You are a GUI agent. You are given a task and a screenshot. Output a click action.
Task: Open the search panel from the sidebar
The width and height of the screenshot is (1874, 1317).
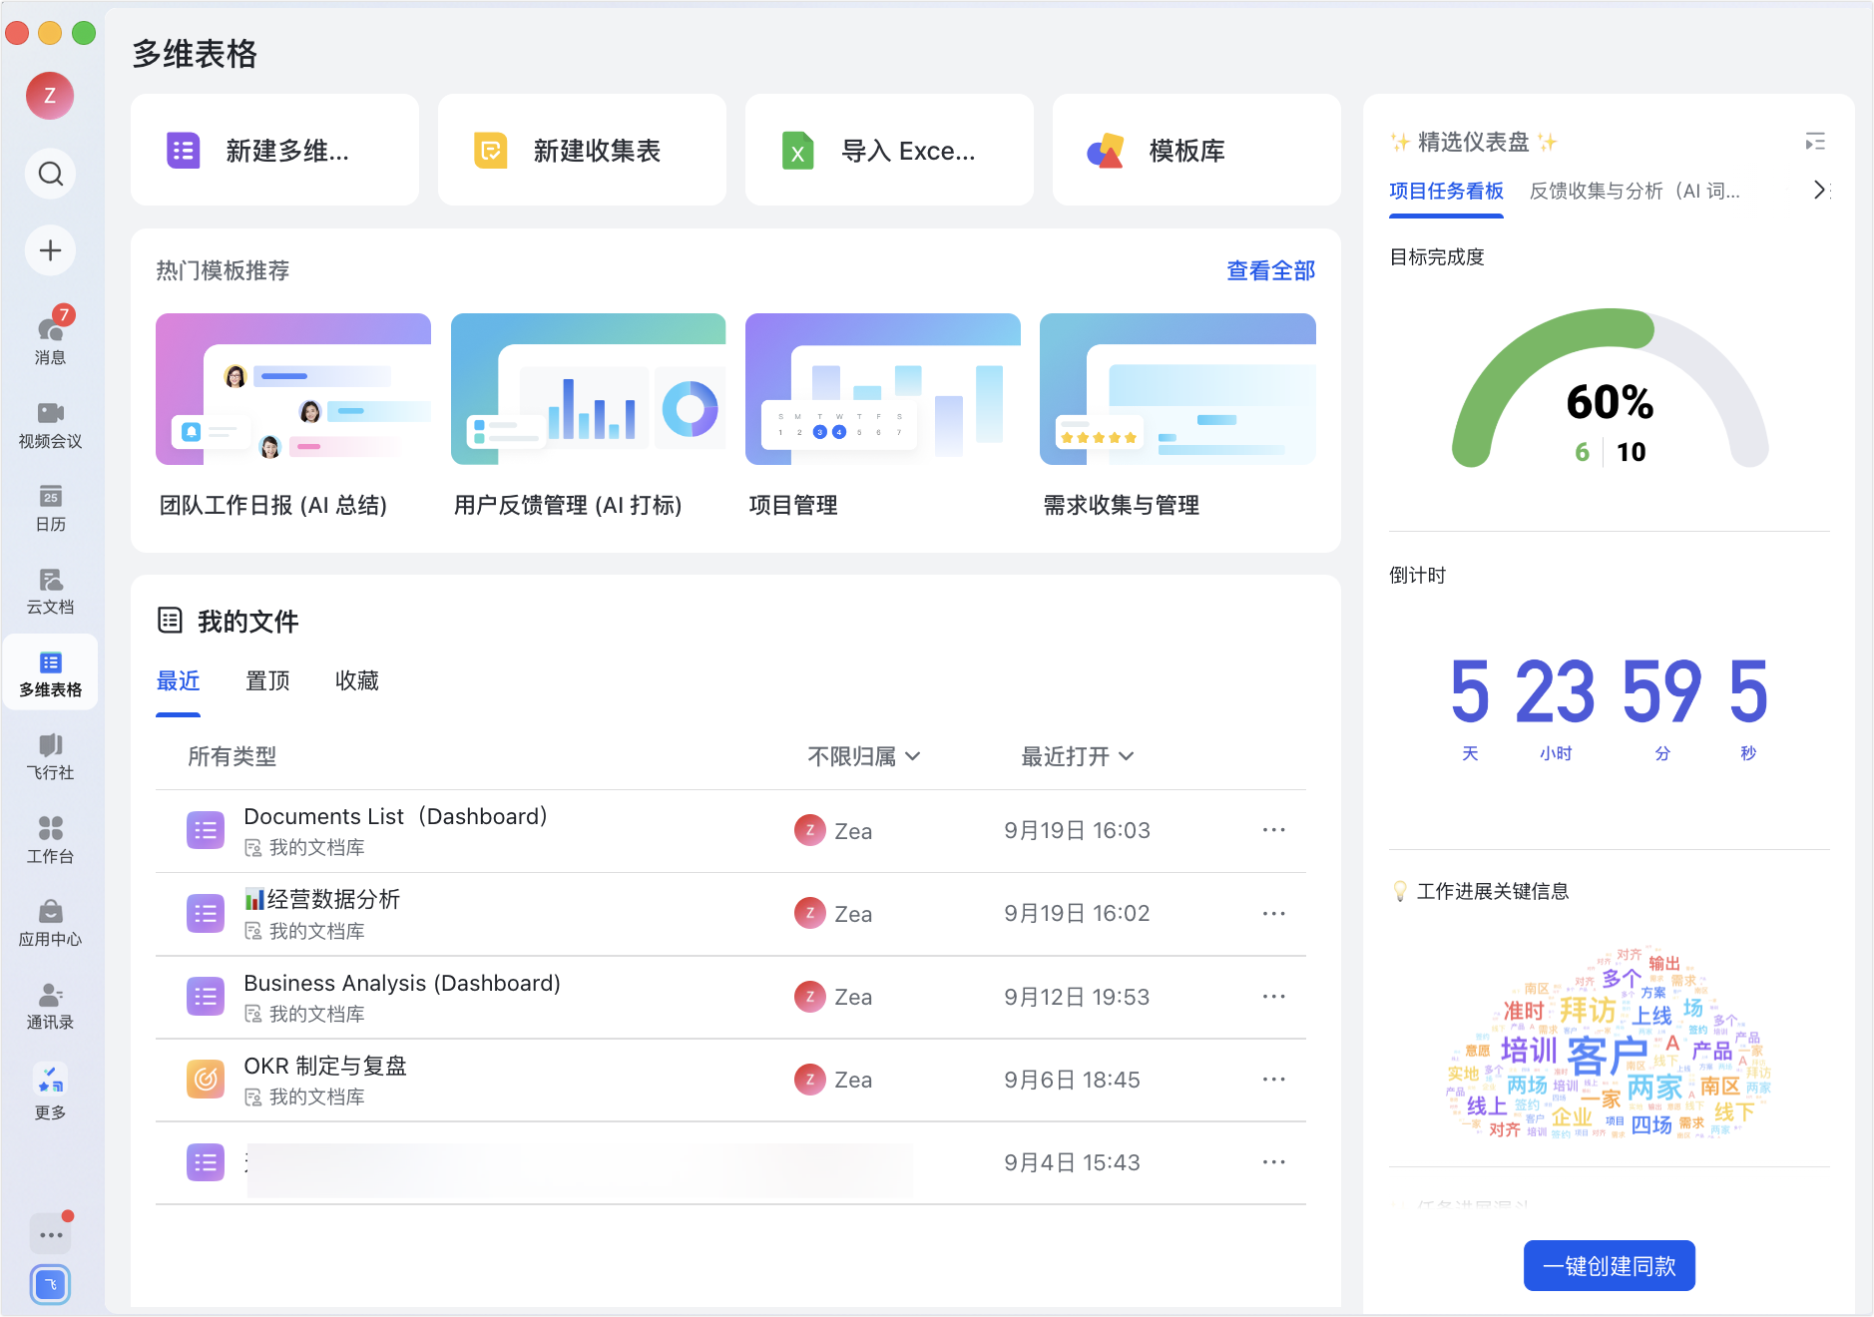pos(50,173)
